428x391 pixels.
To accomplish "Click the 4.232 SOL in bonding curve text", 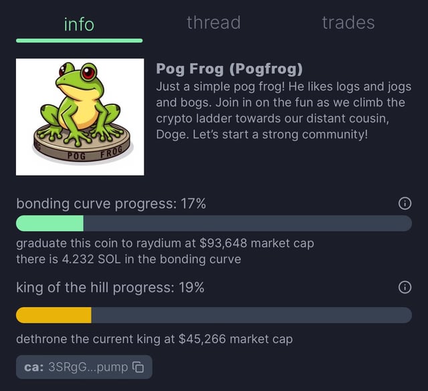I will pyautogui.click(x=128, y=259).
